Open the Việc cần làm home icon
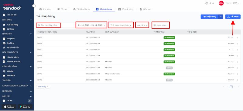This screenshot has width=243, height=111. coord(4,15)
